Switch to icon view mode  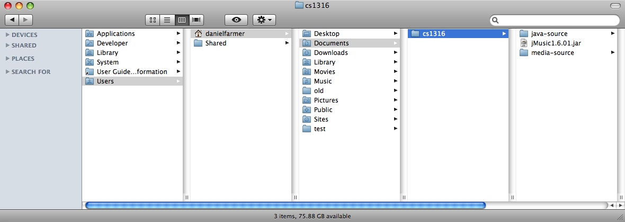153,20
